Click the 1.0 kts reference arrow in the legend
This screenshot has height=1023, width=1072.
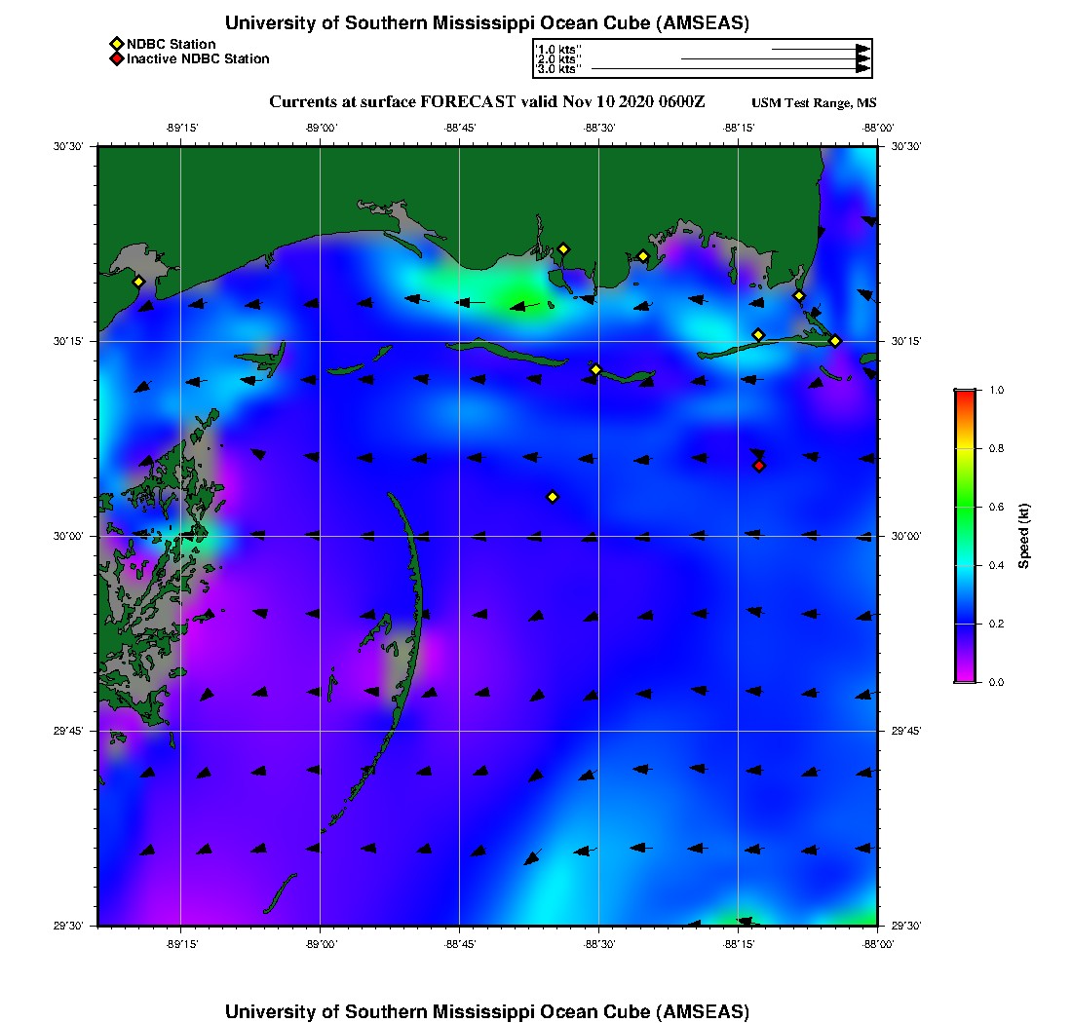click(820, 49)
